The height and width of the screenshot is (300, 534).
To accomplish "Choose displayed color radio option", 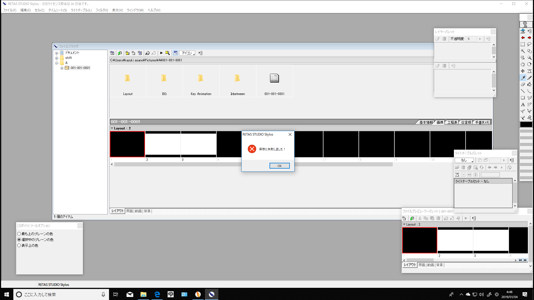I will (19, 246).
